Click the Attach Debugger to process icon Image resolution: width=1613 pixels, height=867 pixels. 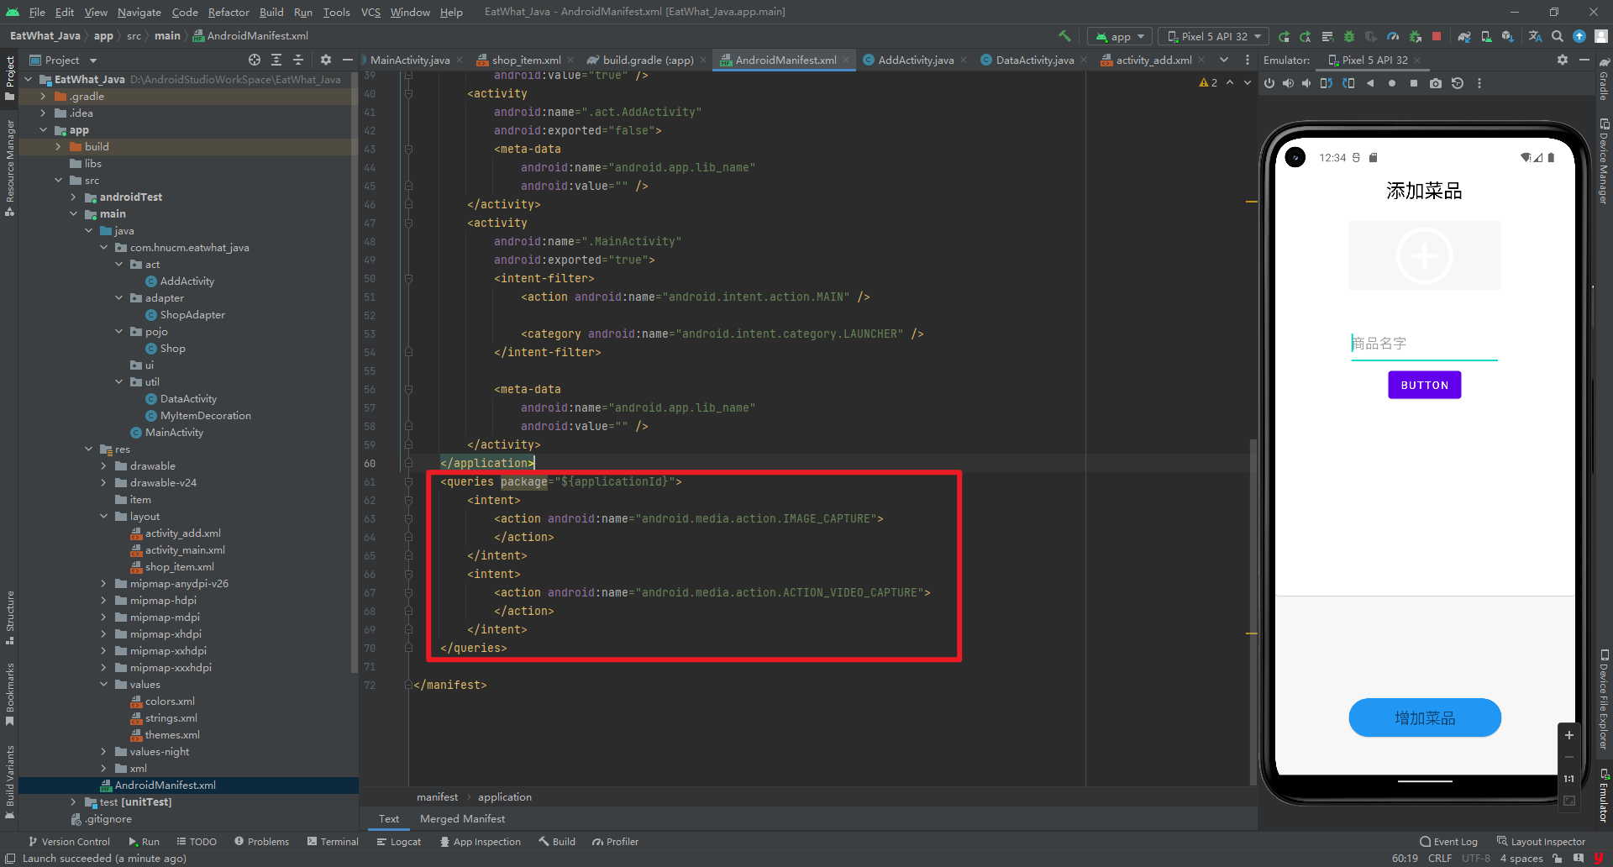click(x=1416, y=36)
